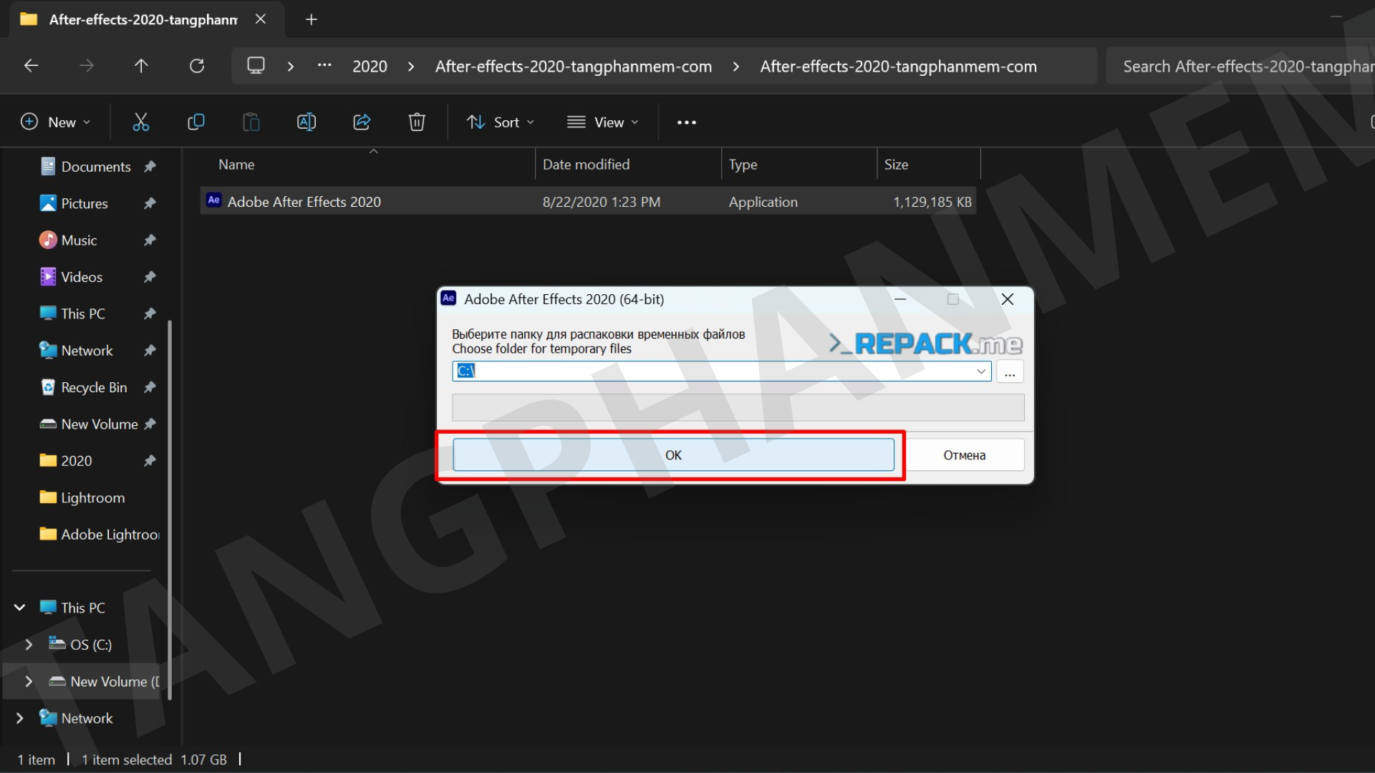This screenshot has width=1375, height=773.
Task: Close the Adobe After Effects installer dialog
Action: [1007, 299]
